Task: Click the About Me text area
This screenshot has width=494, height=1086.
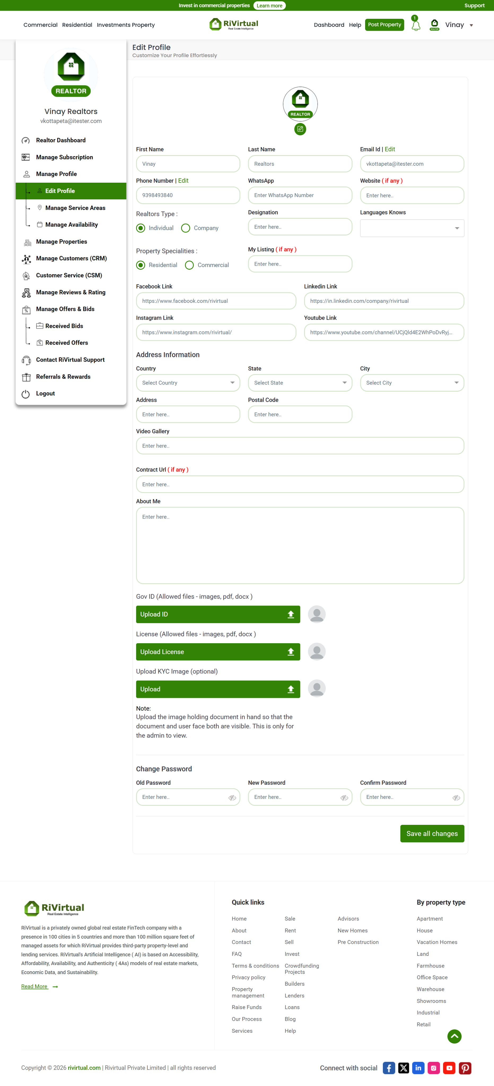Action: click(300, 545)
